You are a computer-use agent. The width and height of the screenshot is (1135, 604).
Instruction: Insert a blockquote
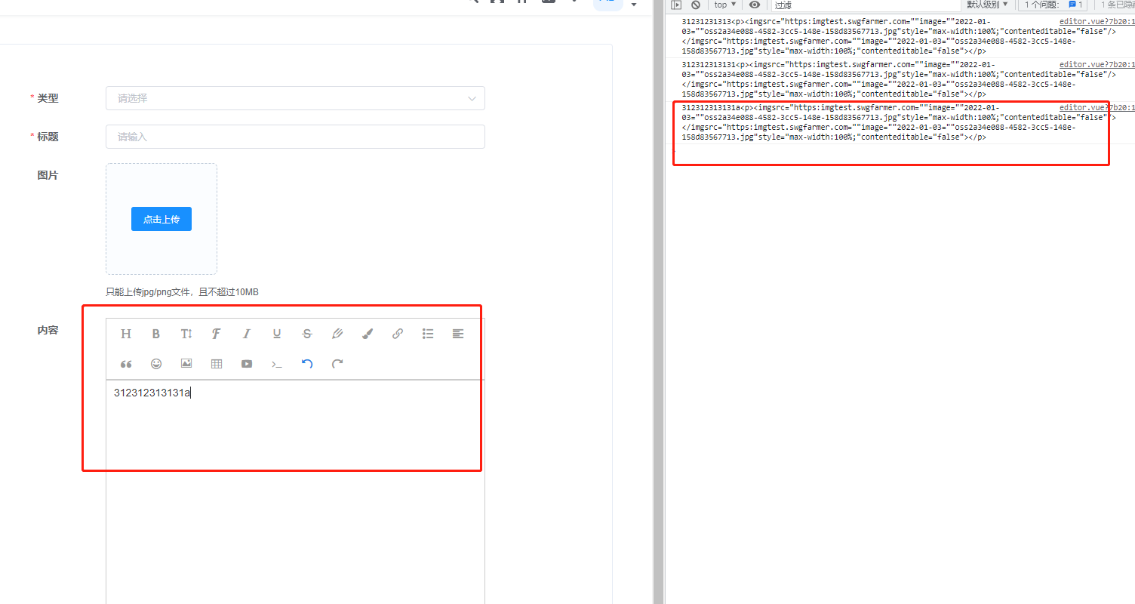tap(126, 364)
